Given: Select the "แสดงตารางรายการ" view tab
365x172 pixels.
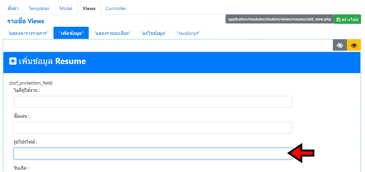Looking at the screenshot, I should [28, 33].
